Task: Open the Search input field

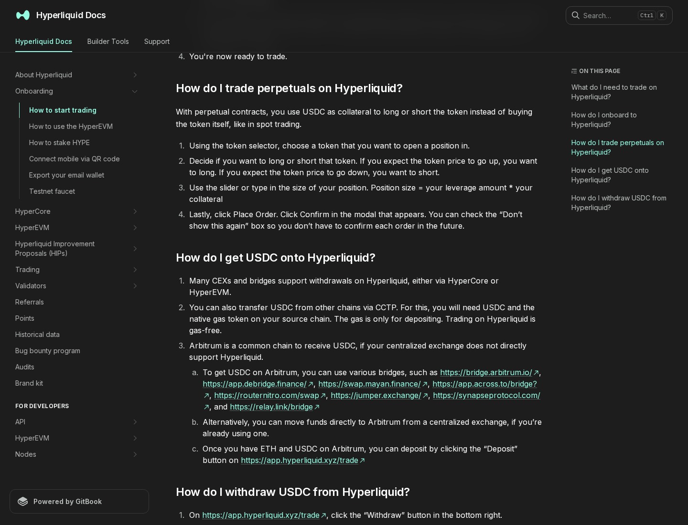Action: point(619,15)
